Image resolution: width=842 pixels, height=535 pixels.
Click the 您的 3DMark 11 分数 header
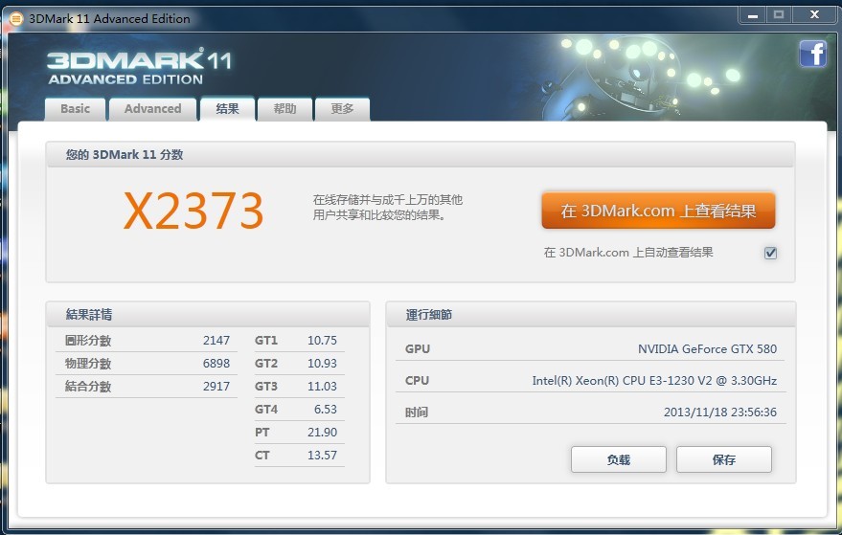tap(420, 154)
